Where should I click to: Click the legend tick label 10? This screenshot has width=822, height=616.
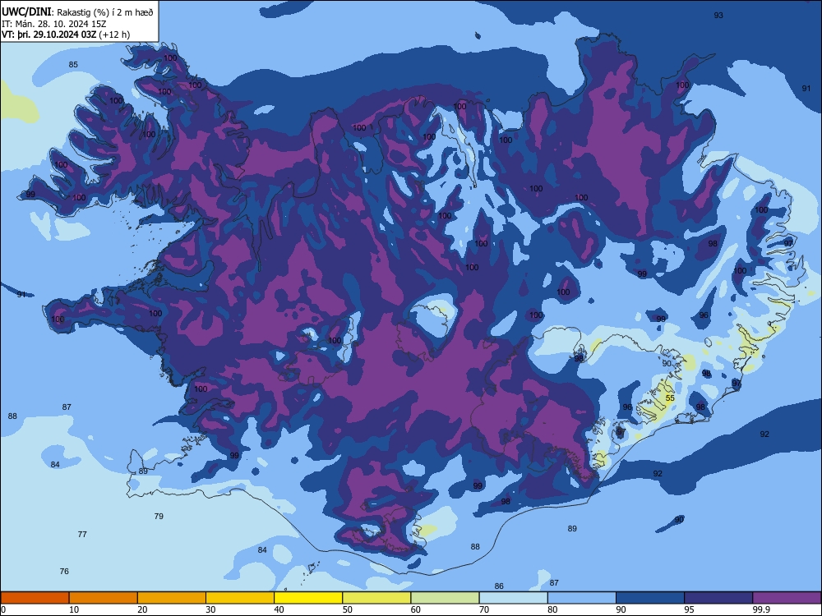click(x=74, y=609)
